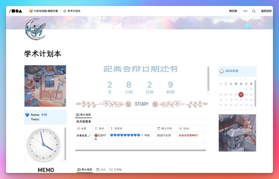
Task: Open the desk illustration image
Action: [x=45, y=86]
